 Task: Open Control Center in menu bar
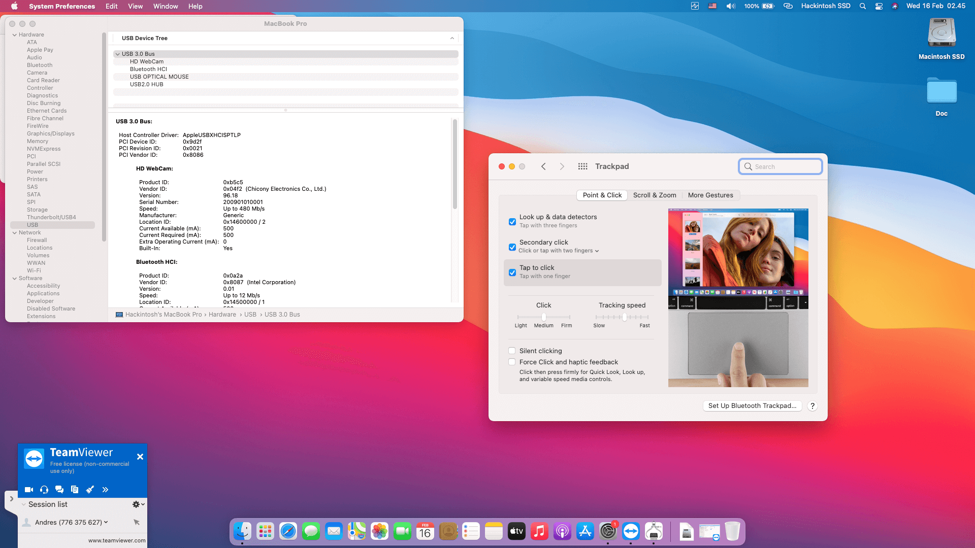point(879,6)
